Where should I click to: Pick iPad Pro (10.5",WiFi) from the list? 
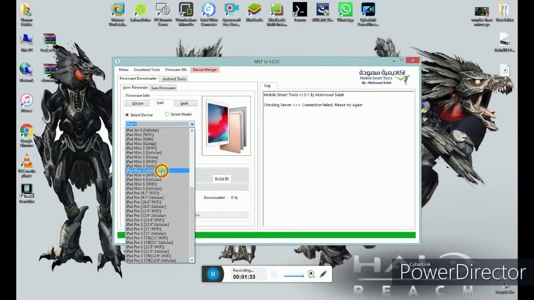tap(157, 202)
